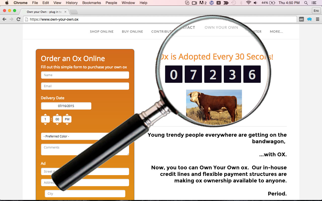Click the minutes field showing 00

click(x=57, y=119)
